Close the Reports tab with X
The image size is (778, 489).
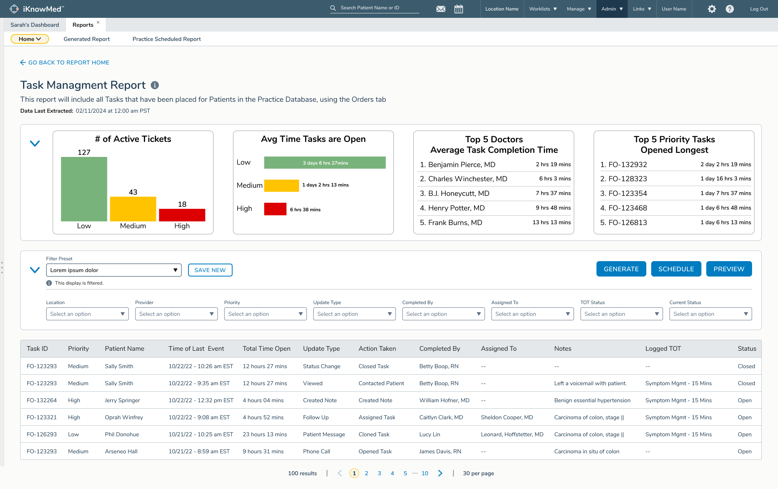(98, 23)
